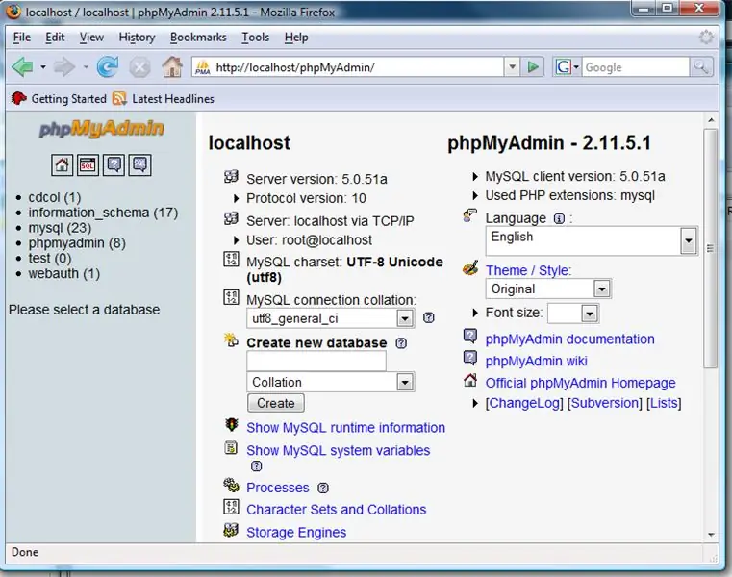The height and width of the screenshot is (577, 732).
Task: Click info icon beside Language label
Action: point(559,218)
